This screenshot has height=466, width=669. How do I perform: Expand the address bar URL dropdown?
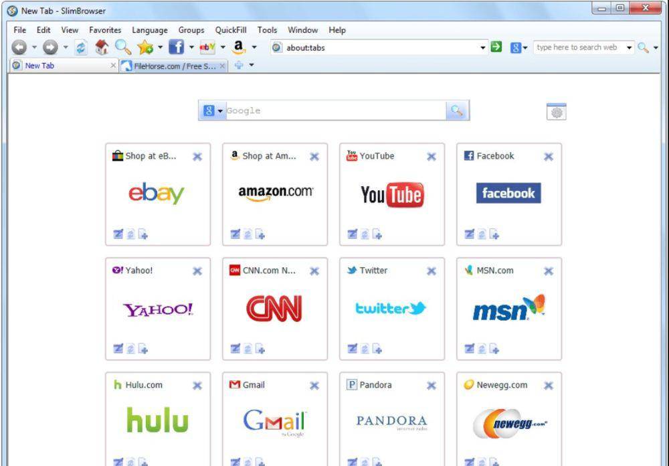(482, 48)
